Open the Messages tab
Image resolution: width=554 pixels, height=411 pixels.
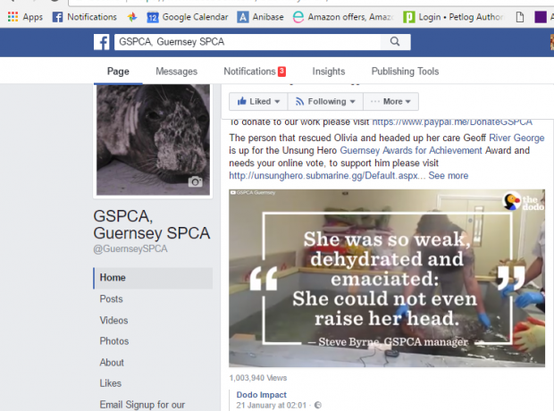coord(176,71)
